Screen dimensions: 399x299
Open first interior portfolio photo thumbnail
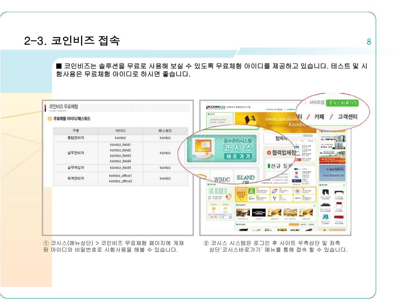coord(243,212)
